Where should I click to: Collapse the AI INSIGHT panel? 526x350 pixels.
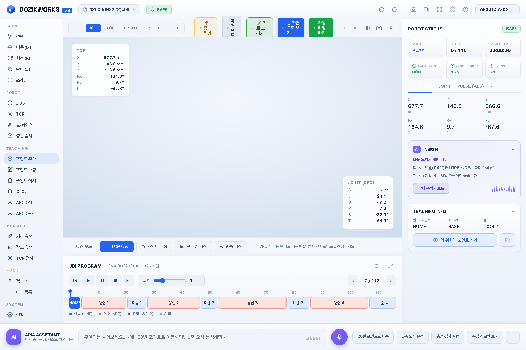[x=513, y=149]
